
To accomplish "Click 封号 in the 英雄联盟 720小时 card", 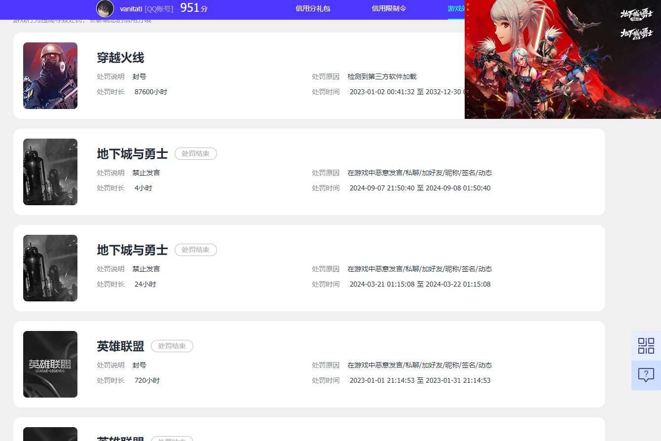I will point(139,365).
